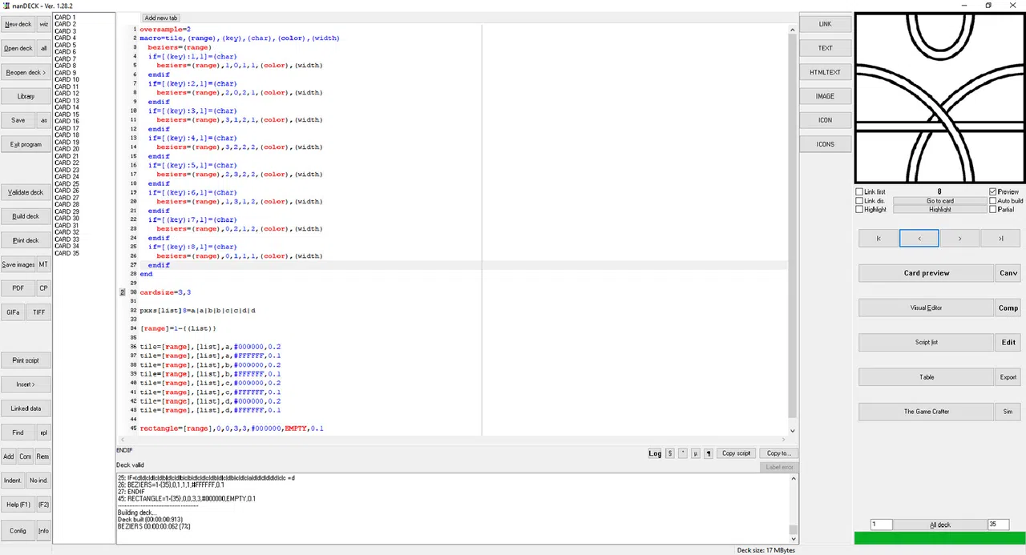
Task: Insert a TEXT directive
Action: click(x=825, y=48)
